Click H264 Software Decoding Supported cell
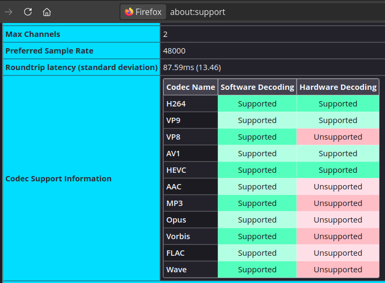This screenshot has width=385, height=283. coord(257,104)
